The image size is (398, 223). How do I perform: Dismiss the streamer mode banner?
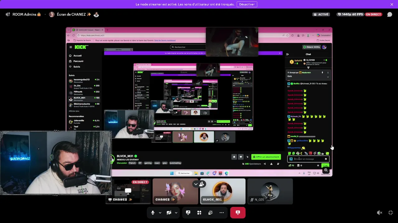(392, 4)
